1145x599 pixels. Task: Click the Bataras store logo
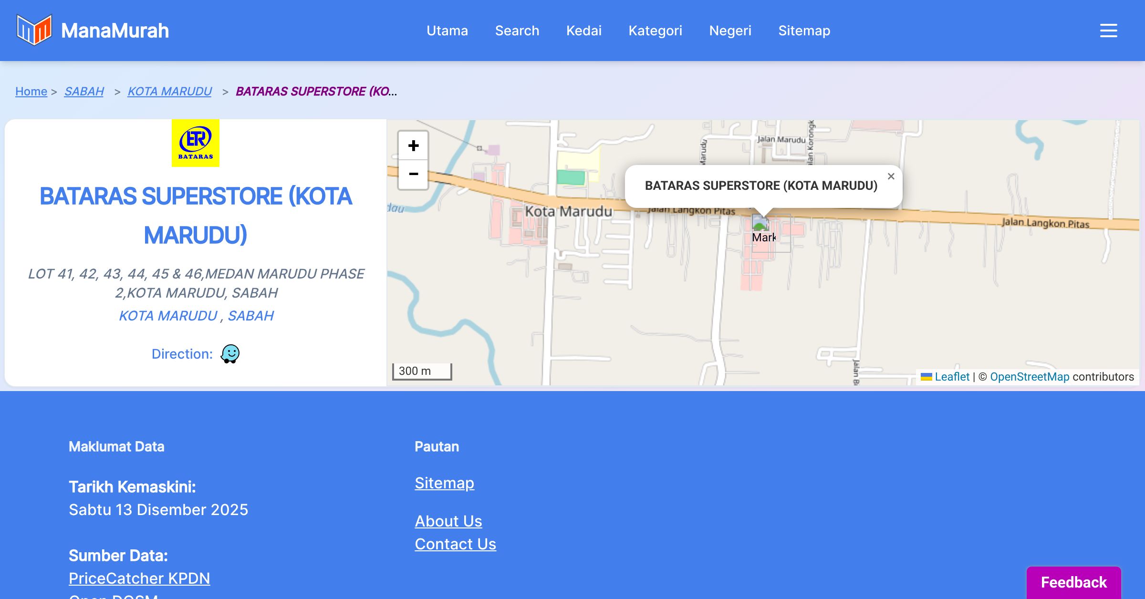(196, 143)
